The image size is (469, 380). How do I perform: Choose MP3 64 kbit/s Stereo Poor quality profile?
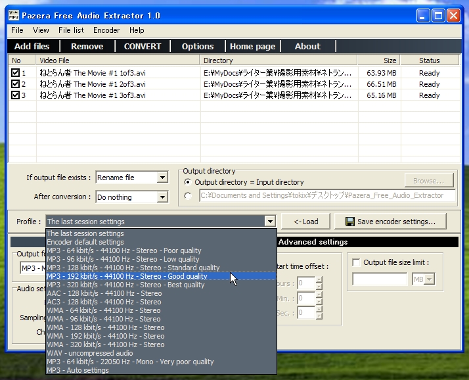click(x=161, y=250)
